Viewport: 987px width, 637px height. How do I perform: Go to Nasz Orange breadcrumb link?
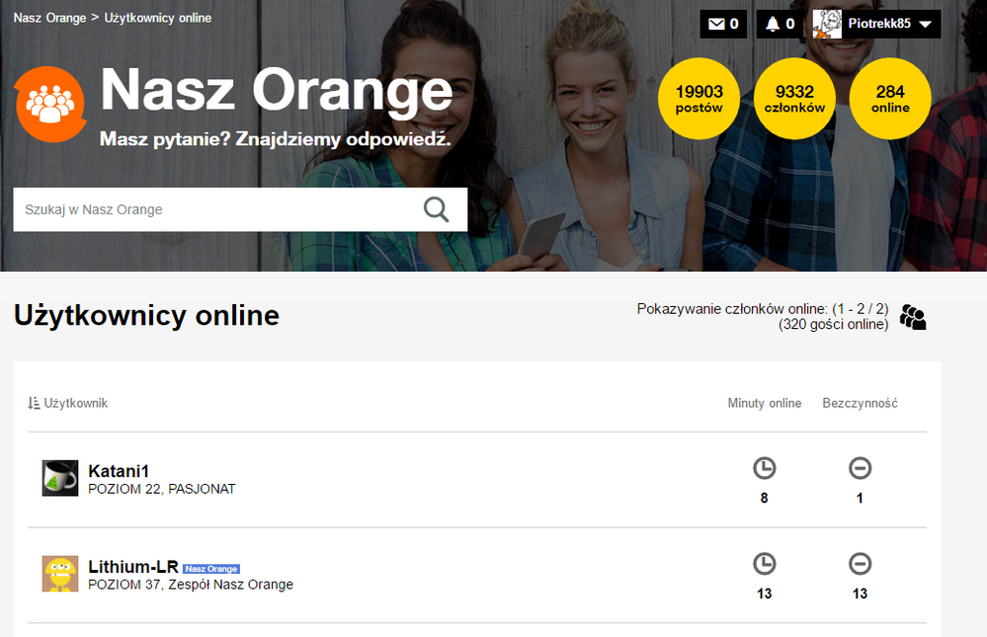pyautogui.click(x=49, y=18)
